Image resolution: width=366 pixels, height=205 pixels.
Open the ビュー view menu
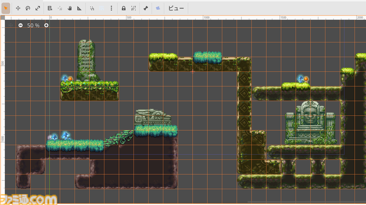176,8
